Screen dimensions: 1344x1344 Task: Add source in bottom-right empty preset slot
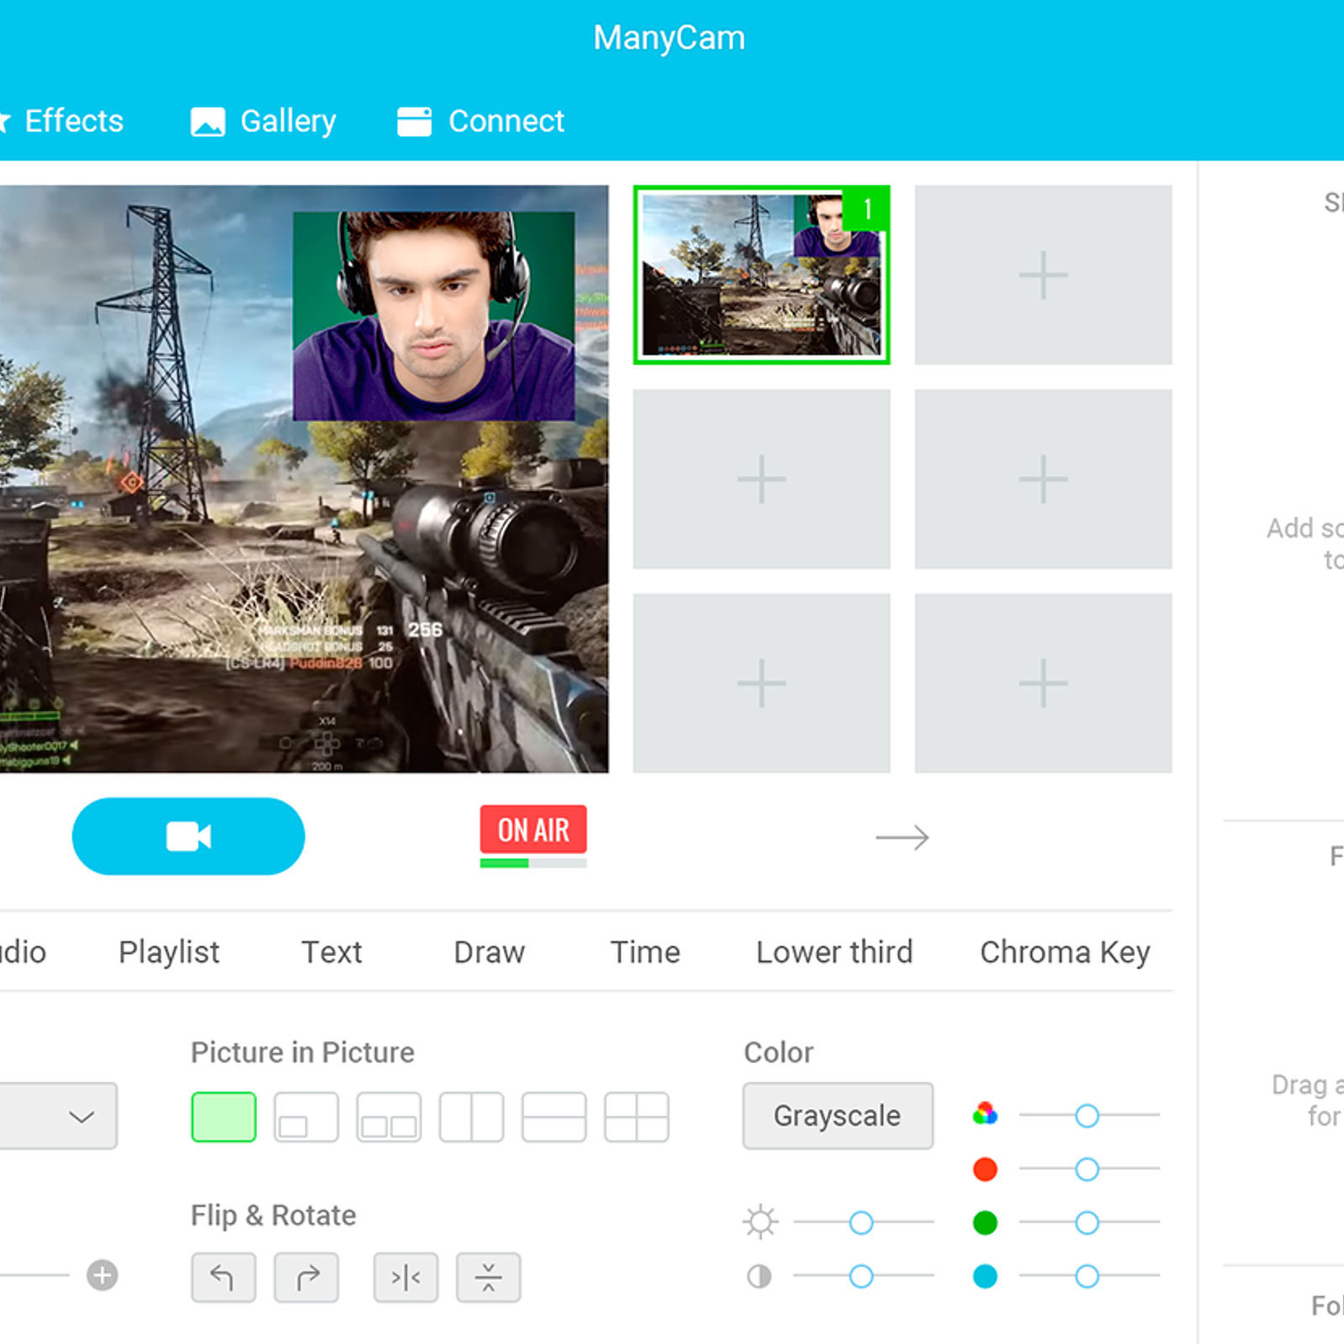(1042, 683)
